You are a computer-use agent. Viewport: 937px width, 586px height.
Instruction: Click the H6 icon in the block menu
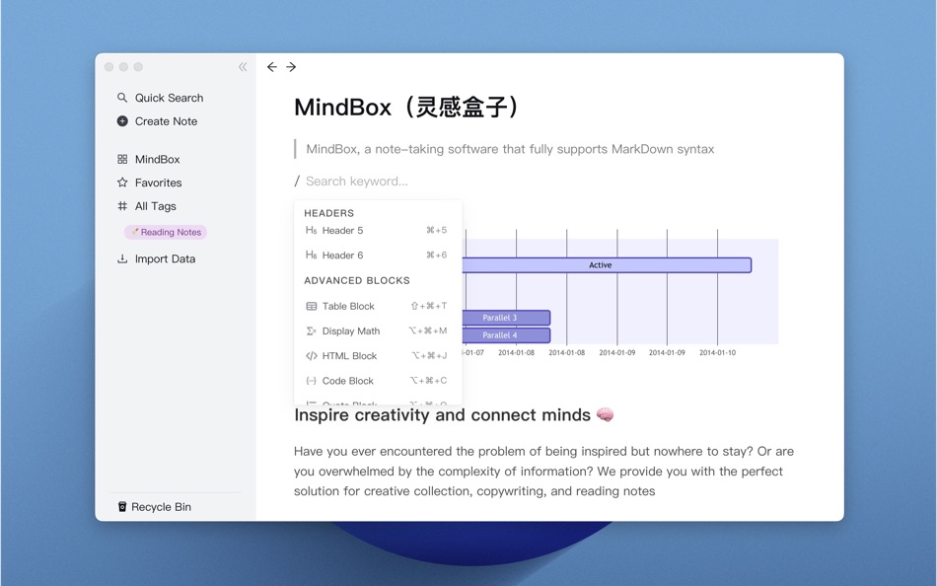point(312,255)
